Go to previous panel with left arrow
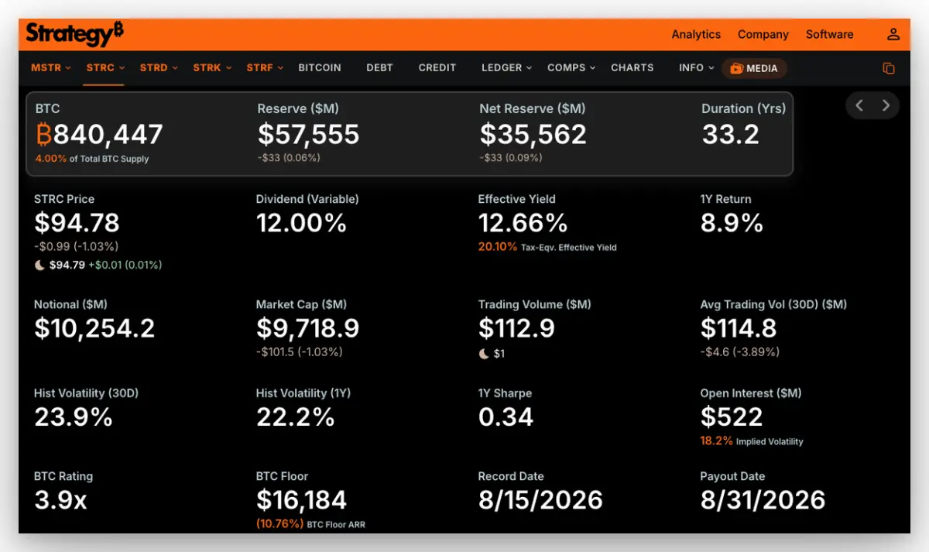 [859, 106]
